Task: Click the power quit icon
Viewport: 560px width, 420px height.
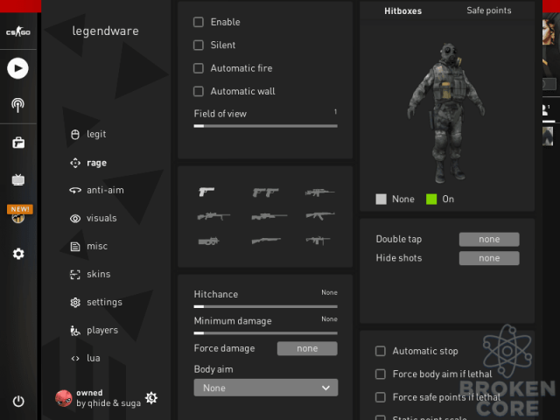Action: [x=18, y=402]
